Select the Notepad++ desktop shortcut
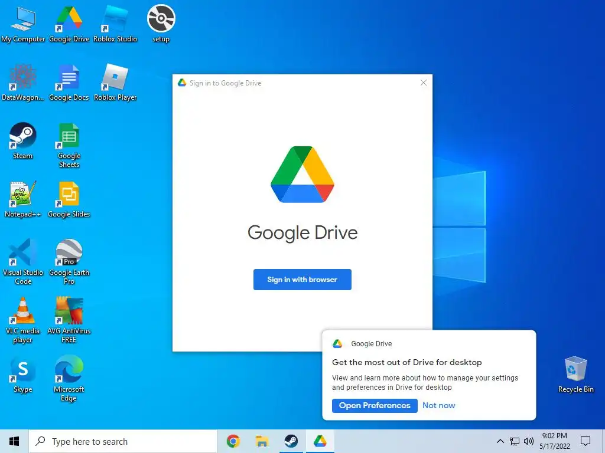This screenshot has height=453, width=605. [x=23, y=199]
